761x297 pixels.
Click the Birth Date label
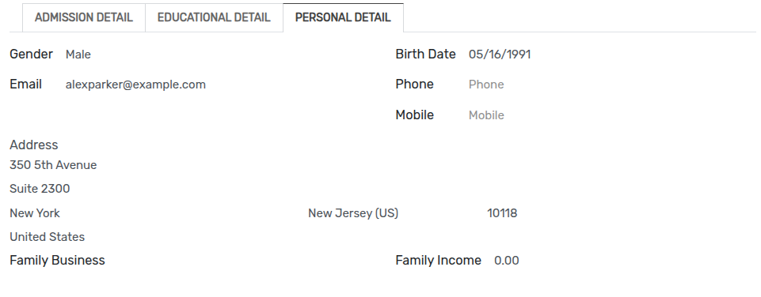(425, 55)
